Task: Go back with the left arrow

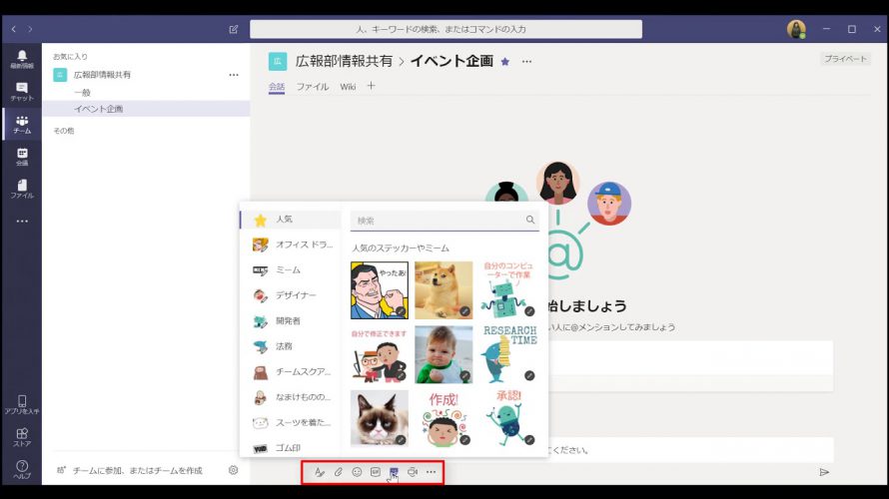Action: [14, 29]
